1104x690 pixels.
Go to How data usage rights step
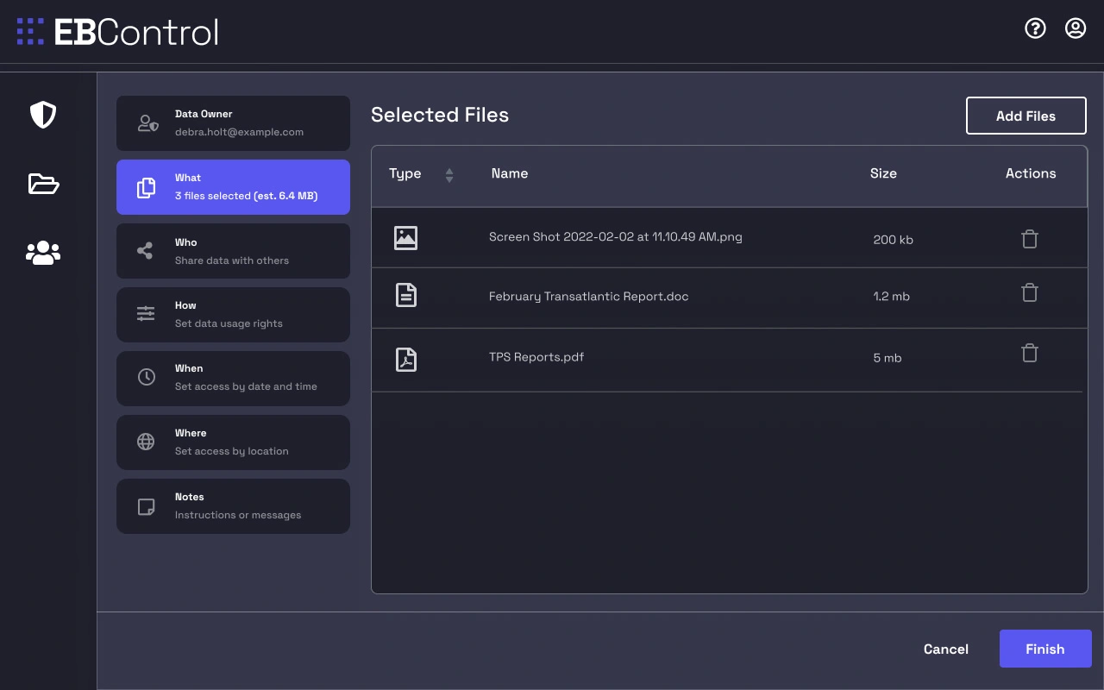[233, 315]
